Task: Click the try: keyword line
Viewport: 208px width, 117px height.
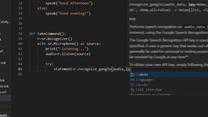Action: point(49,64)
